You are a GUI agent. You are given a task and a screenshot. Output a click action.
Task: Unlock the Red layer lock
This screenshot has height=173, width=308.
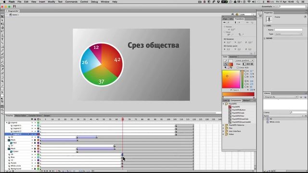pos(35,143)
